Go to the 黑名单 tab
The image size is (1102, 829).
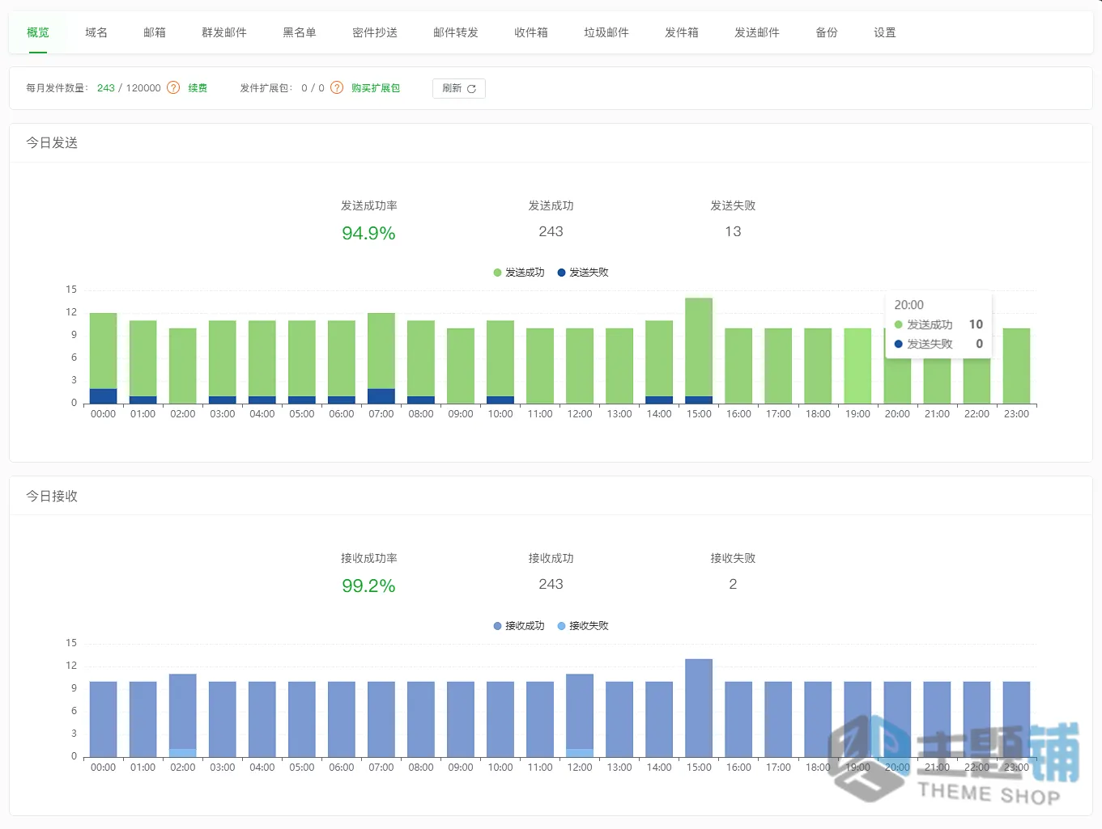pos(300,32)
